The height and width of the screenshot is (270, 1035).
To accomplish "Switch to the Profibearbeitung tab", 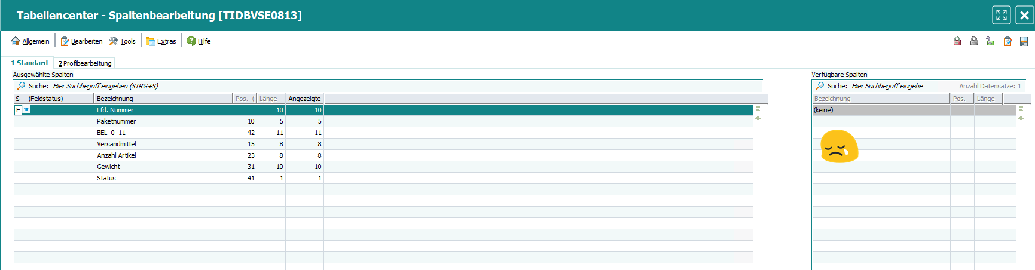I will click(x=85, y=63).
